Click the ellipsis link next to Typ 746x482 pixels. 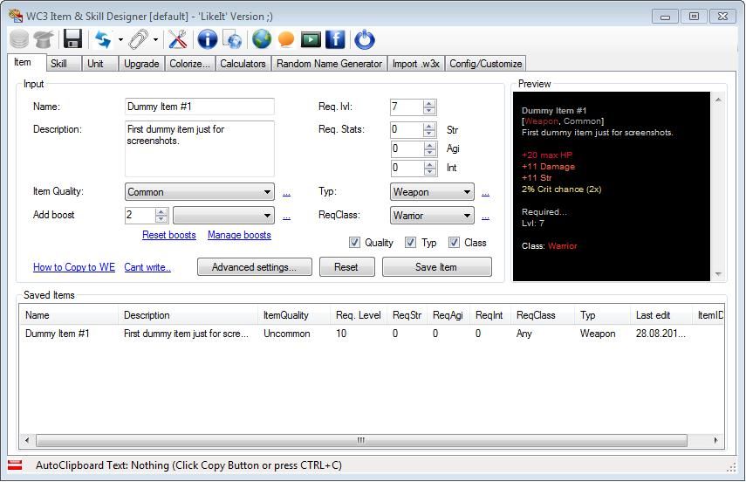(x=485, y=193)
